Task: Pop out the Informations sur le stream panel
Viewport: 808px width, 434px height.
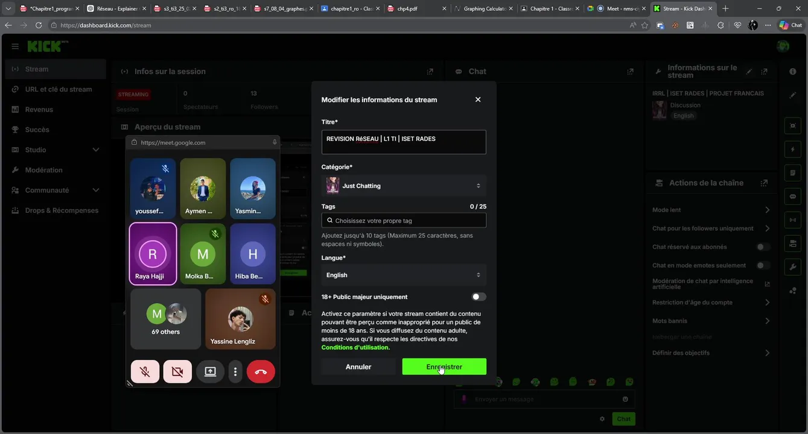Action: tap(765, 71)
